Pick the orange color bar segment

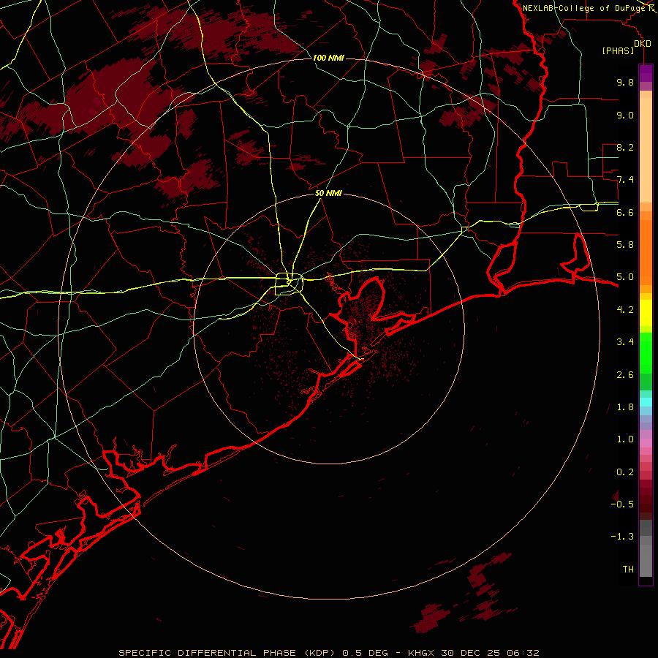[646, 252]
